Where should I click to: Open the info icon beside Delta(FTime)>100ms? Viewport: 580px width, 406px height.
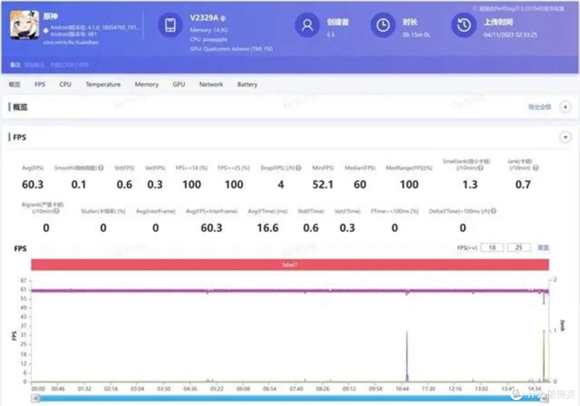tap(494, 211)
